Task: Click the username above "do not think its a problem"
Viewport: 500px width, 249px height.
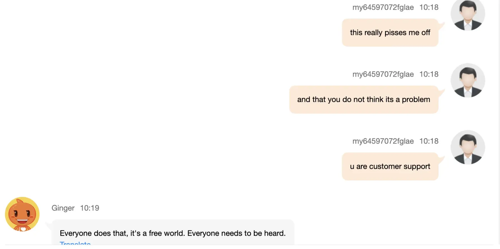Action: [x=383, y=74]
